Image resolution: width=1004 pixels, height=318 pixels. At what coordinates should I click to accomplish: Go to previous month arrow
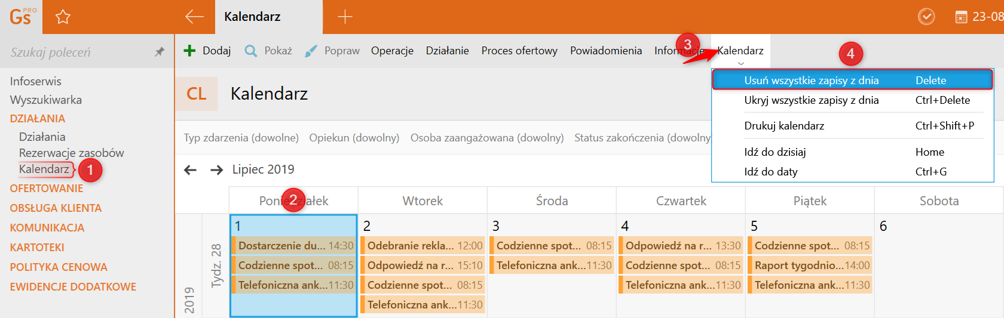tap(190, 170)
